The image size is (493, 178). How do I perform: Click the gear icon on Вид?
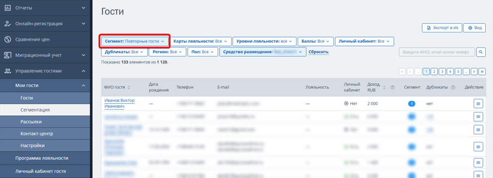coord(470,28)
